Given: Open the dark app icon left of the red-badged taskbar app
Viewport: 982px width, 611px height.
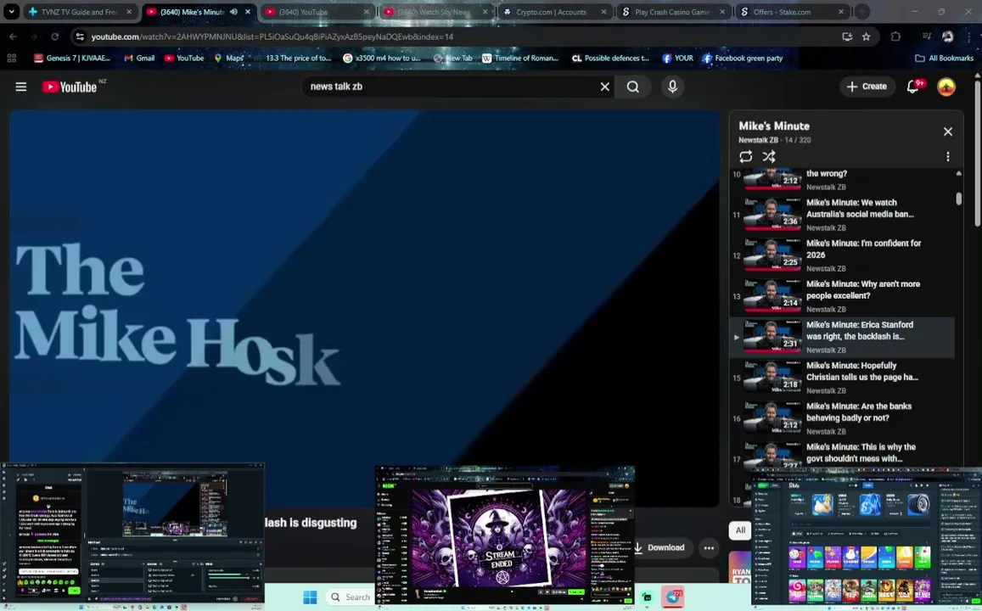Looking at the screenshot, I should pos(647,597).
